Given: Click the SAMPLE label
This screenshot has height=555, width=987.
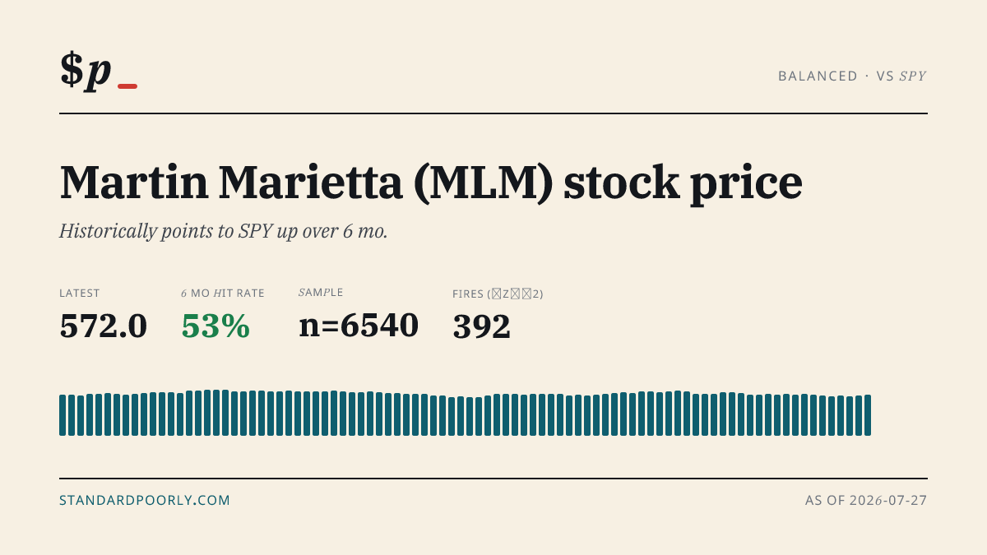Looking at the screenshot, I should click(x=321, y=292).
